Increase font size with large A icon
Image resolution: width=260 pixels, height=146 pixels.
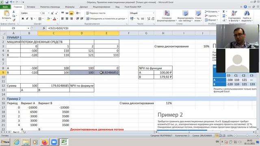click(x=52, y=13)
